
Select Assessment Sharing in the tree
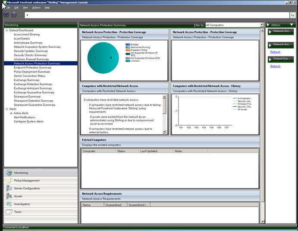[27, 34]
